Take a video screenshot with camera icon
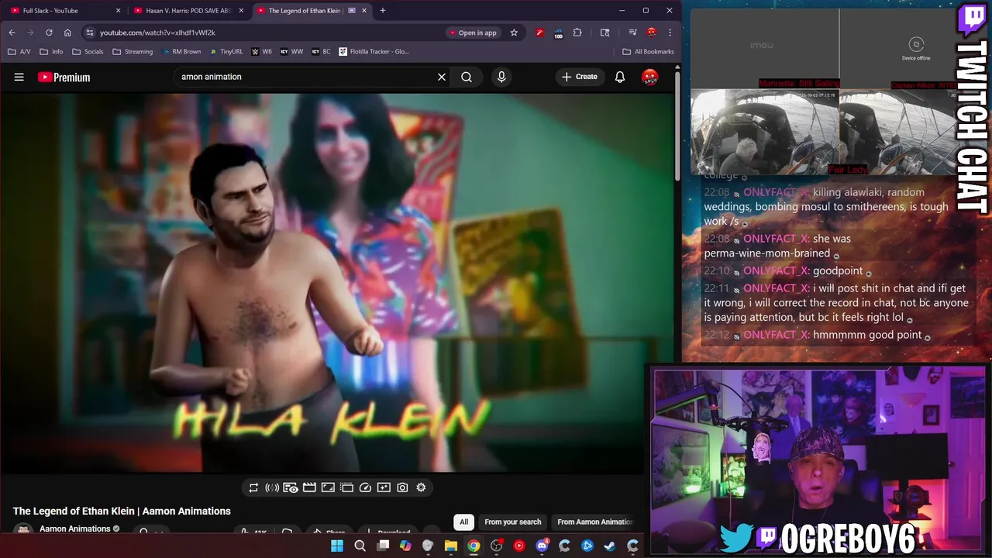Viewport: 992px width, 558px height. (x=402, y=487)
